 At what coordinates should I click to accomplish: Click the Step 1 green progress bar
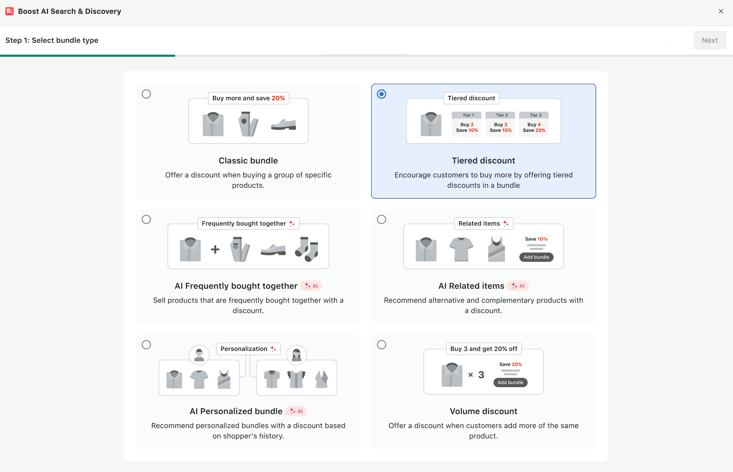(88, 55)
